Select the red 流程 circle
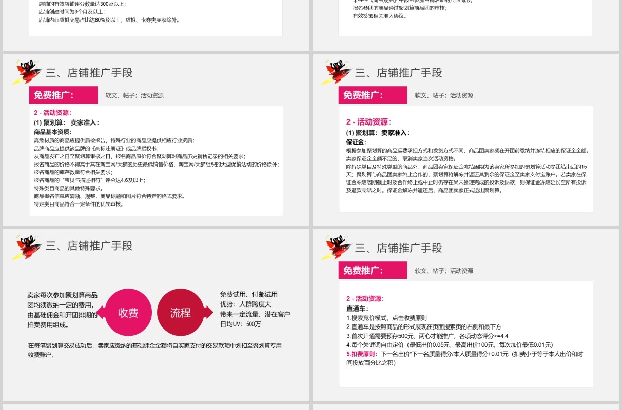Image resolution: width=622 pixels, height=410 pixels. [180, 313]
